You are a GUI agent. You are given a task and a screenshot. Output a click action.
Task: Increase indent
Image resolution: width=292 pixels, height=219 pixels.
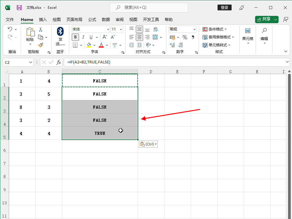pos(139,45)
